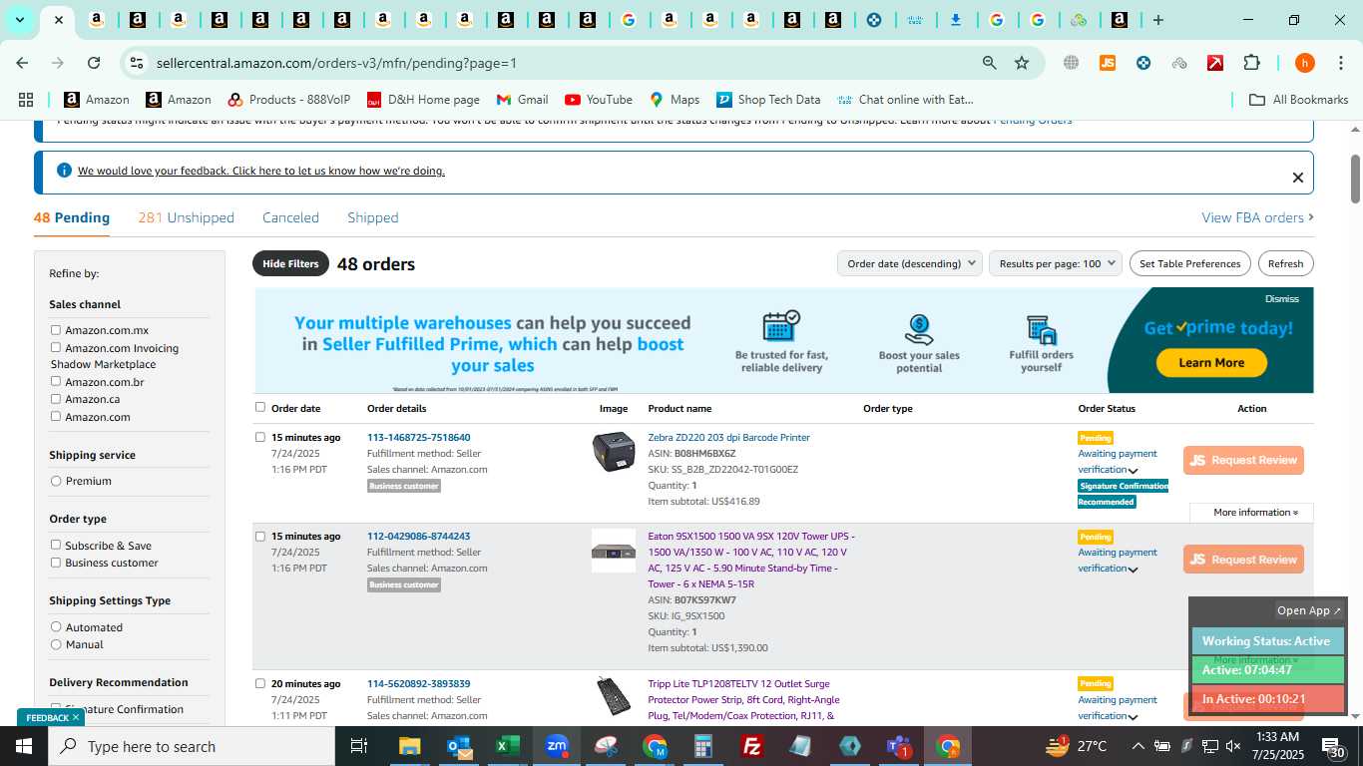1363x766 pixels.
Task: Open the Order date (descending) sort dropdown
Action: coord(910,263)
